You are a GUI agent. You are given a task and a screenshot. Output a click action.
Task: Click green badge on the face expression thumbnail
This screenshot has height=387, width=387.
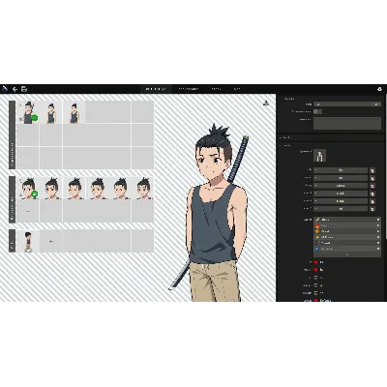35,194
